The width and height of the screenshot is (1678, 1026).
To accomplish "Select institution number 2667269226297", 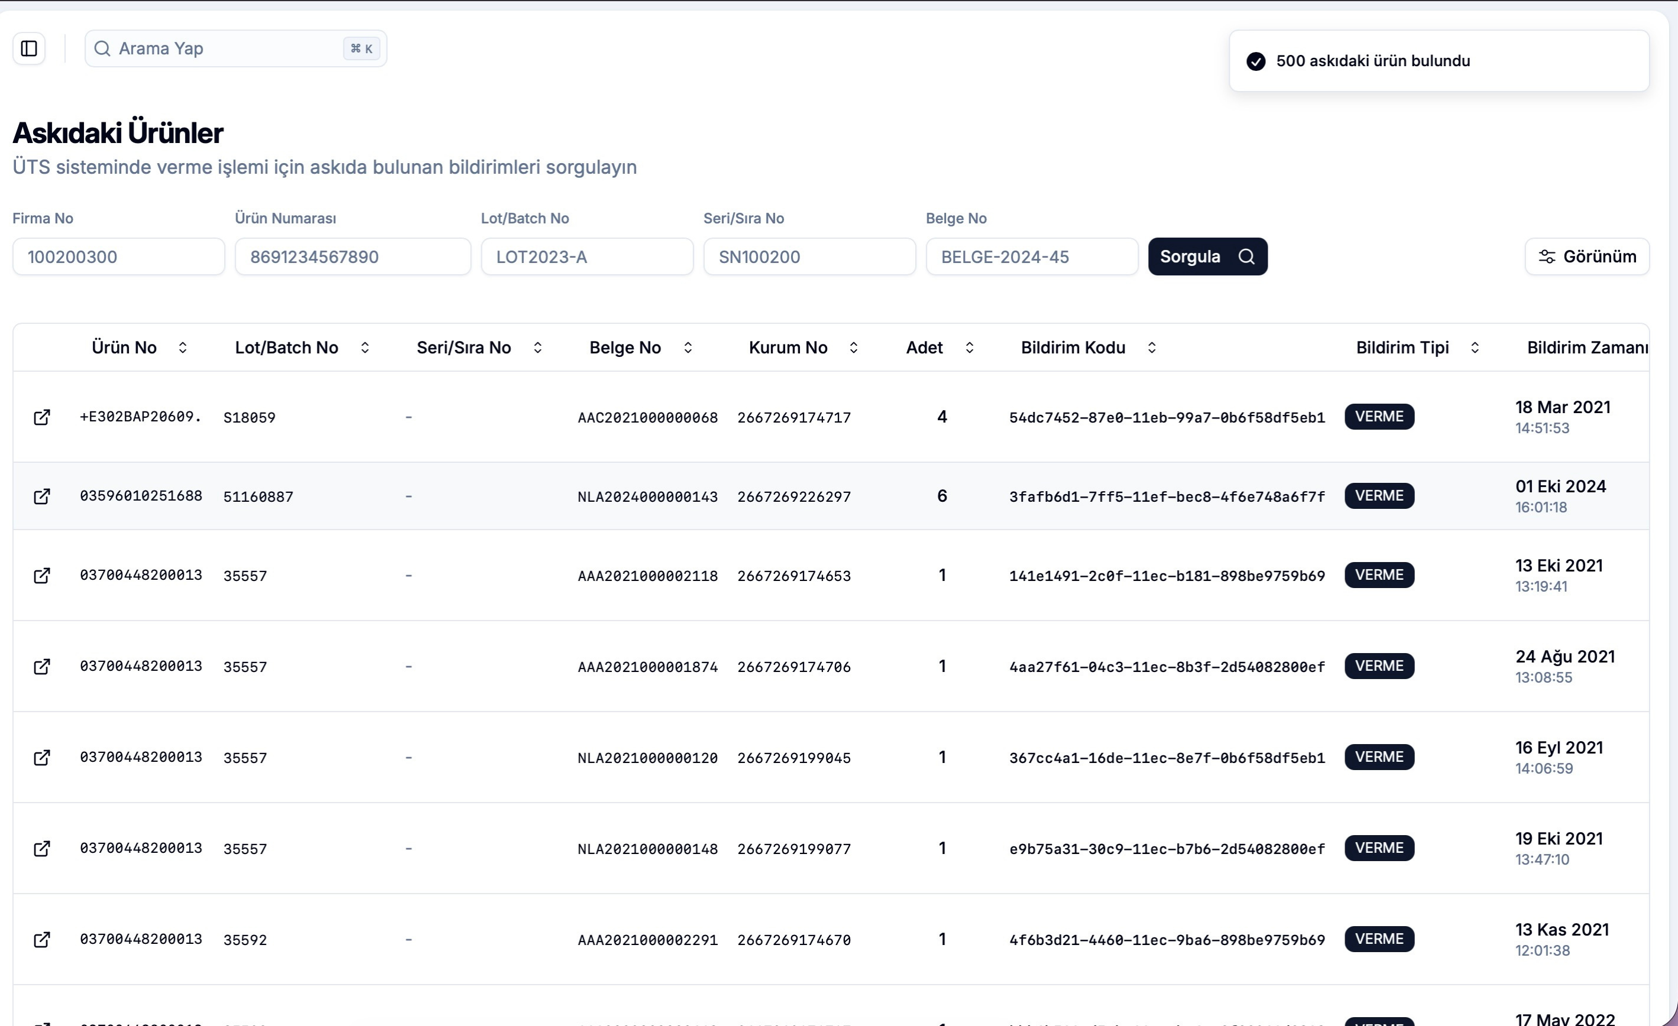I will [x=794, y=496].
